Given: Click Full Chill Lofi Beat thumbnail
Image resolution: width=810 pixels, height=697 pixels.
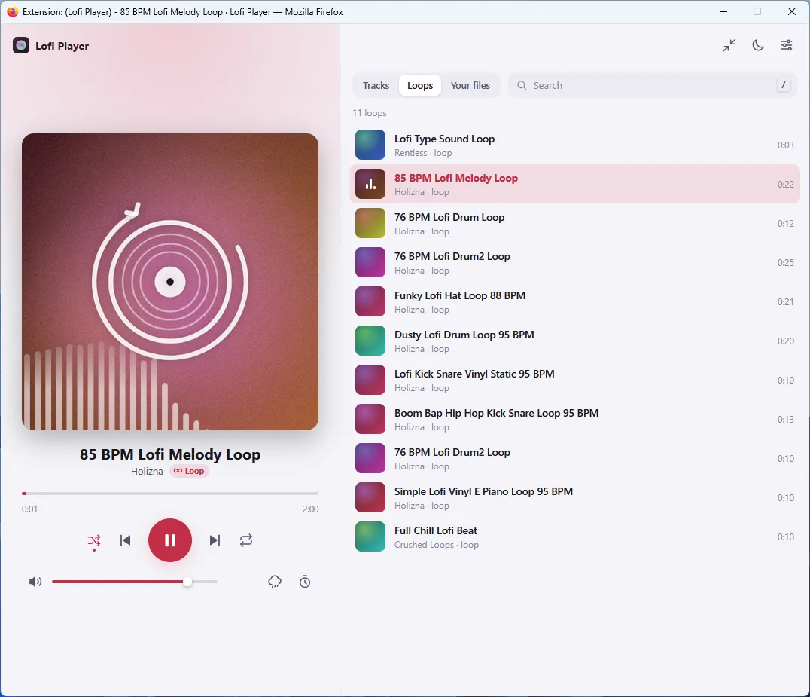Looking at the screenshot, I should click(x=370, y=537).
